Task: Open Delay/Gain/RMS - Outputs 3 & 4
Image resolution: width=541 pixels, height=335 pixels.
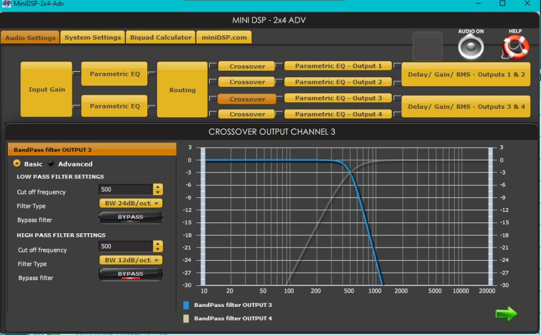Action: pyautogui.click(x=466, y=106)
